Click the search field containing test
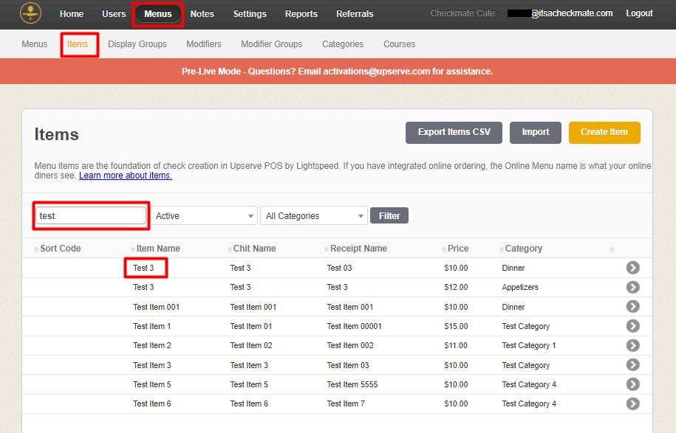Image resolution: width=676 pixels, height=433 pixels. pyautogui.click(x=92, y=215)
